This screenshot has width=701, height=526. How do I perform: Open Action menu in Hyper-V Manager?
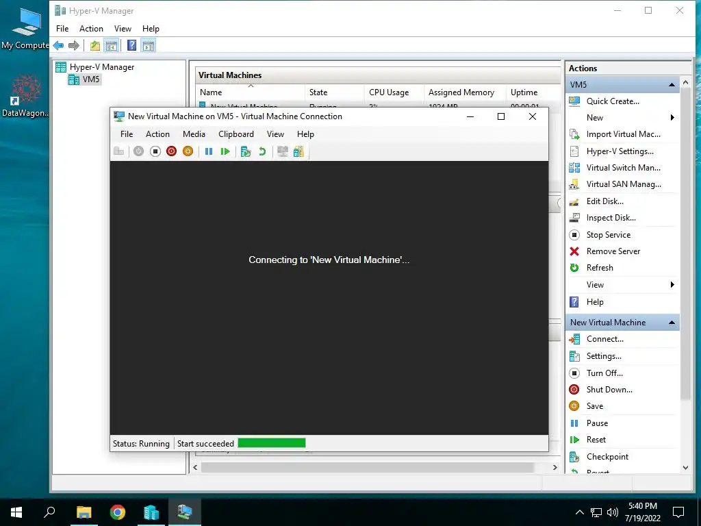coord(91,29)
